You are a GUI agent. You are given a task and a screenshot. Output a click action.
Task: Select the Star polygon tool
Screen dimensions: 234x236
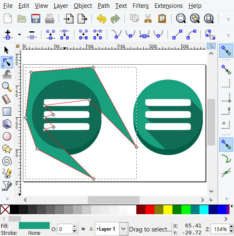coord(7,149)
